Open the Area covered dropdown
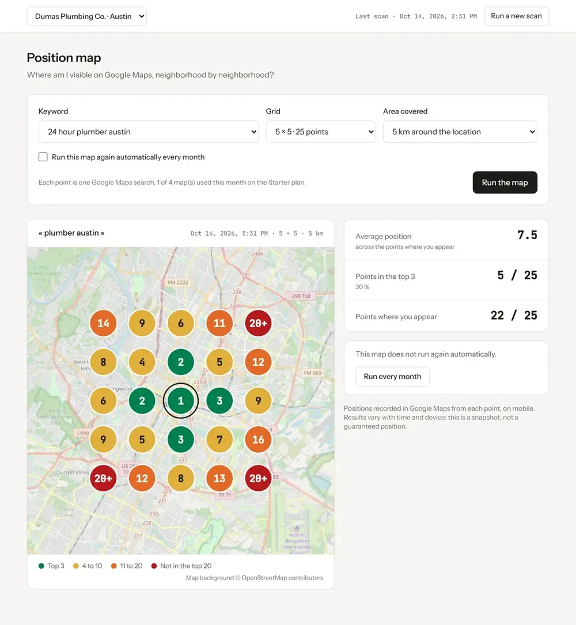The width and height of the screenshot is (576, 625). tap(460, 131)
